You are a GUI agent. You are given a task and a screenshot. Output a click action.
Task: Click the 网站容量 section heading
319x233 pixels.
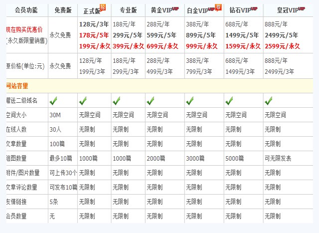[17, 86]
